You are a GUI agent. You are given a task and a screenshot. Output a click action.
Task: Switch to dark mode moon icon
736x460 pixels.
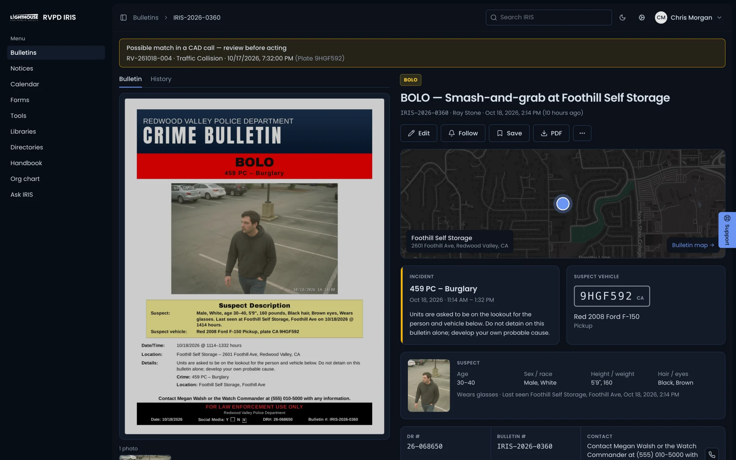click(x=623, y=18)
